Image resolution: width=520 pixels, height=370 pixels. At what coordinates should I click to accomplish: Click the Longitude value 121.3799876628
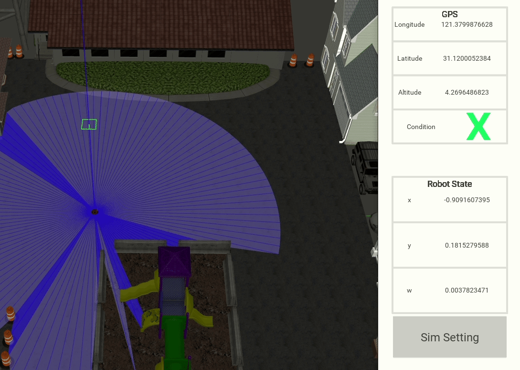467,25
